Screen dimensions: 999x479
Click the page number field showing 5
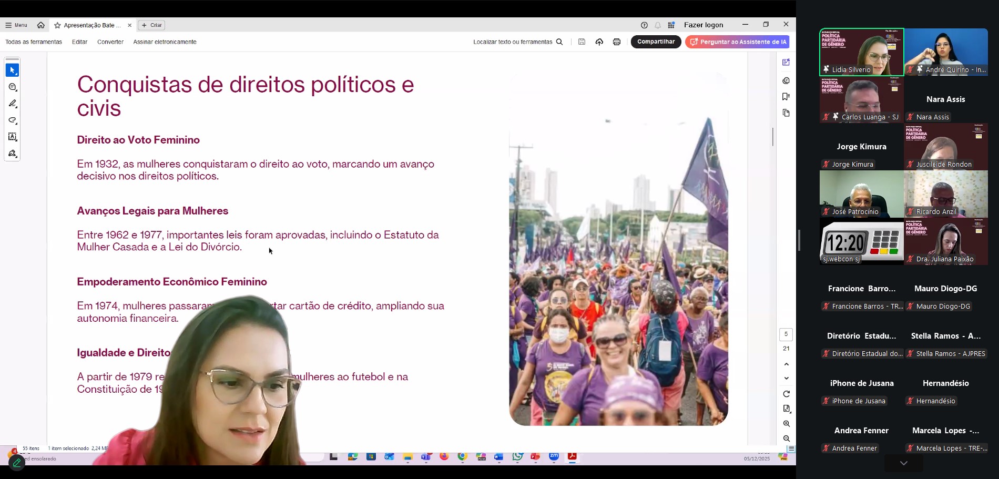click(x=786, y=334)
